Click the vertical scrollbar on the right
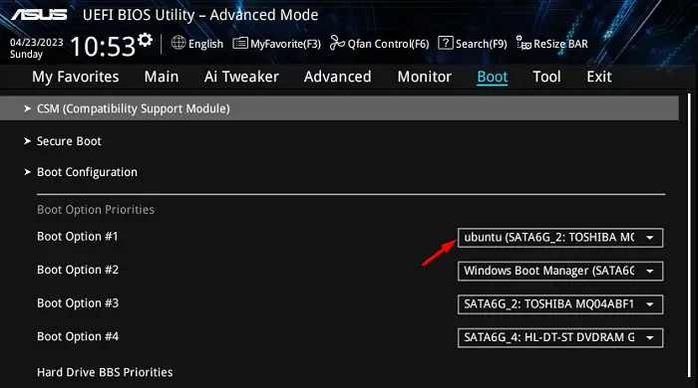This screenshot has width=698, height=388. pos(690,235)
